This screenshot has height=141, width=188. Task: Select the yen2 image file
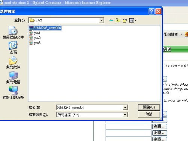[x=35, y=38]
